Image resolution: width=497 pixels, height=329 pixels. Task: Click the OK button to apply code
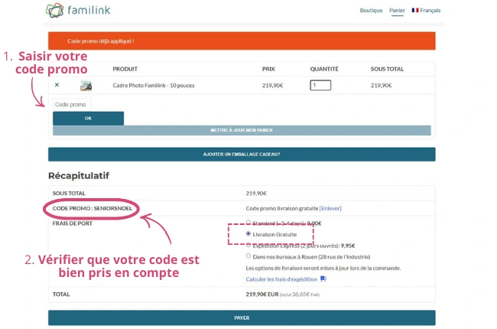(88, 119)
